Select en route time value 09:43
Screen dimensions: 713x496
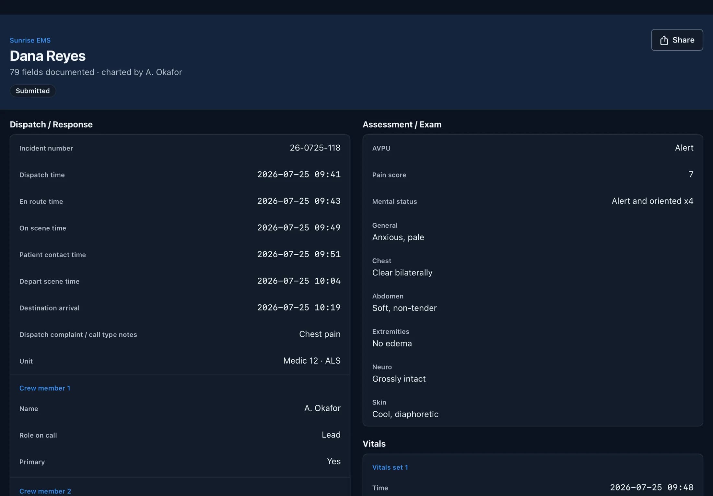click(299, 201)
